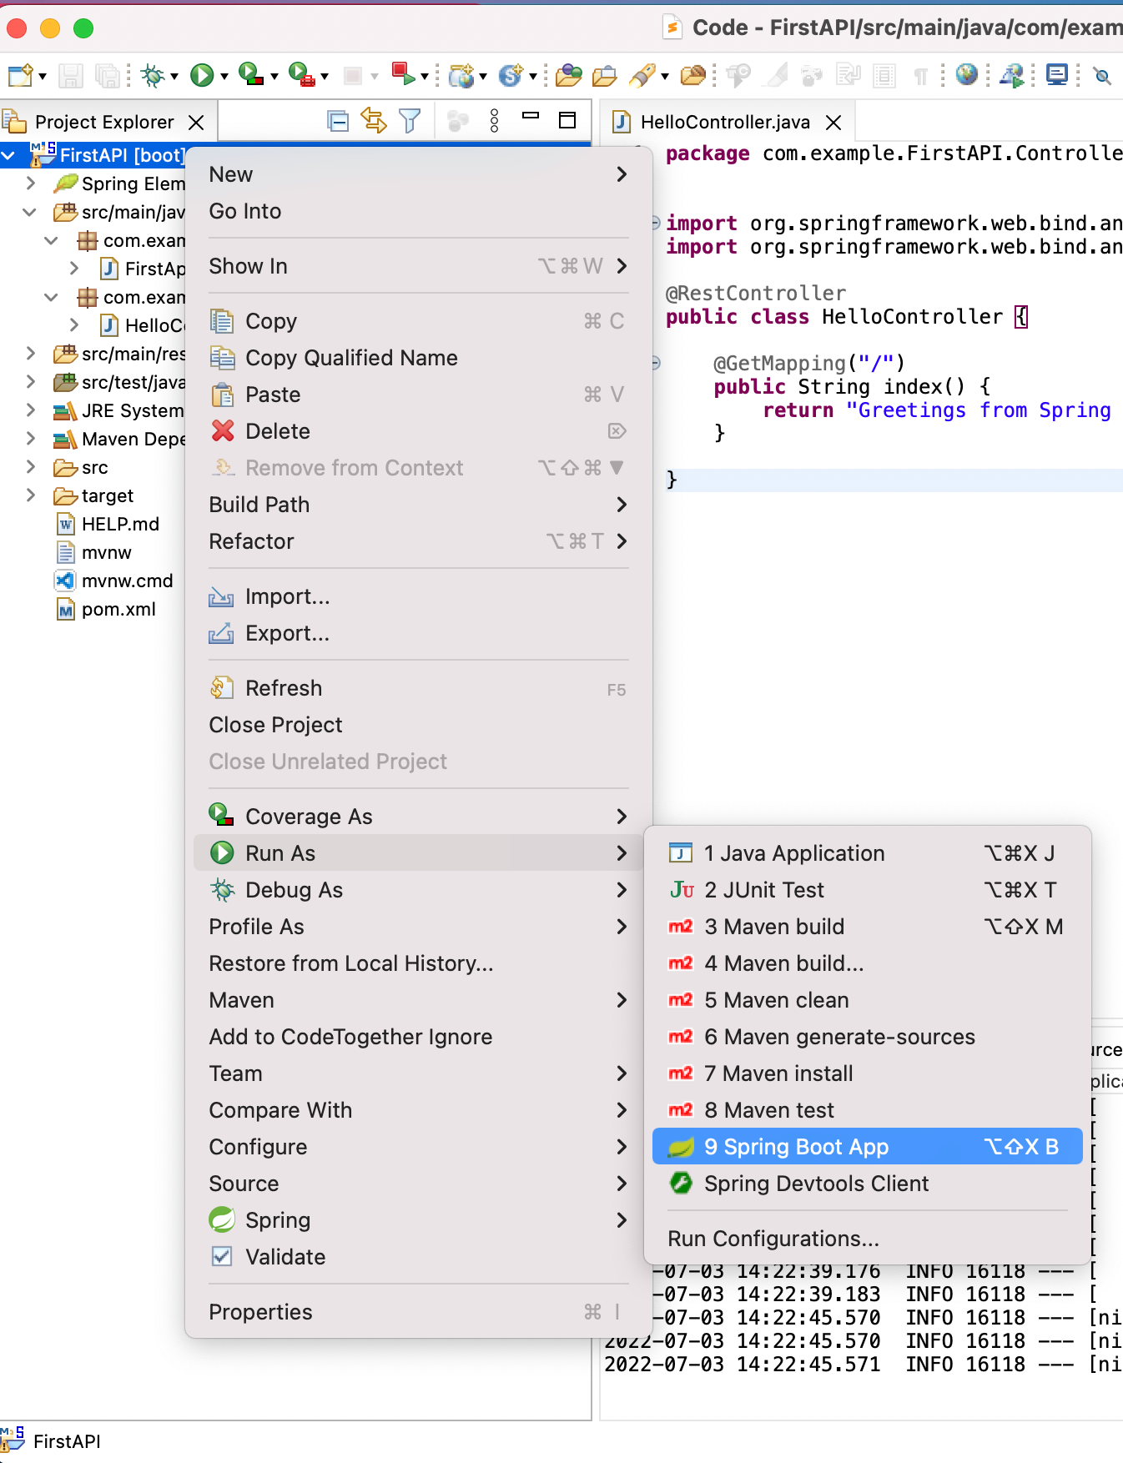This screenshot has height=1463, width=1123.
Task: Minimize the Project Explorer view
Action: [x=531, y=117]
